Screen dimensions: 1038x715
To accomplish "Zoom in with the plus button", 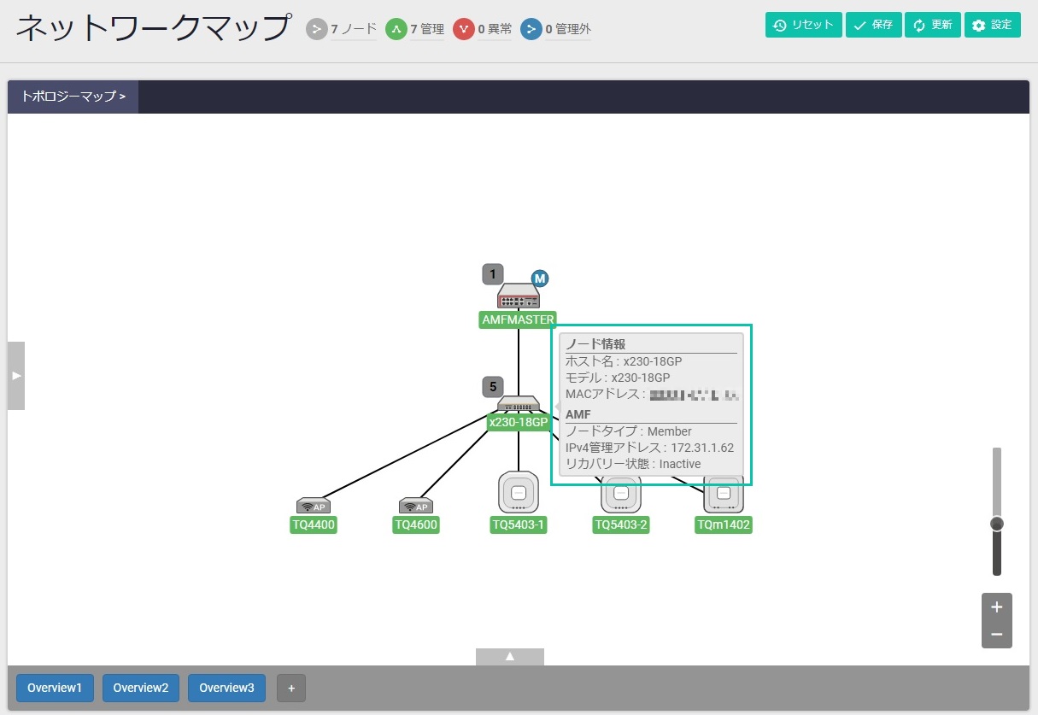I will point(996,607).
